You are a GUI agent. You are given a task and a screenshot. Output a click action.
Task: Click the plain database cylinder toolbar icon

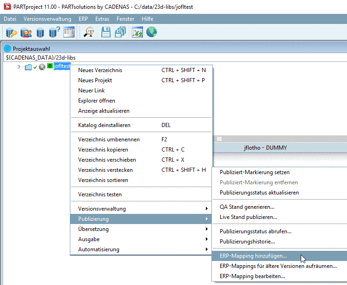tap(40, 32)
